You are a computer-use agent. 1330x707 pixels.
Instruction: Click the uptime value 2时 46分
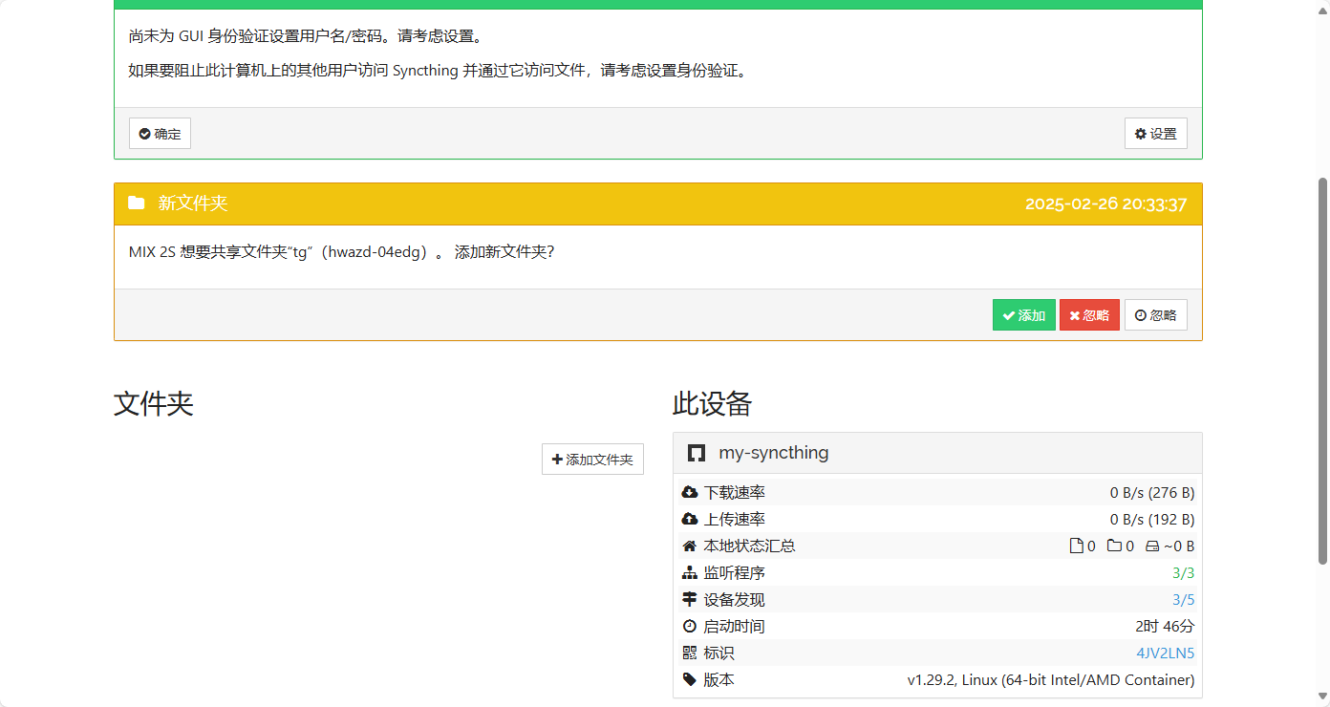1165,627
